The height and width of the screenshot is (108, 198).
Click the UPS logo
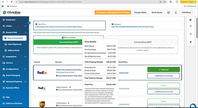[x=42, y=104]
